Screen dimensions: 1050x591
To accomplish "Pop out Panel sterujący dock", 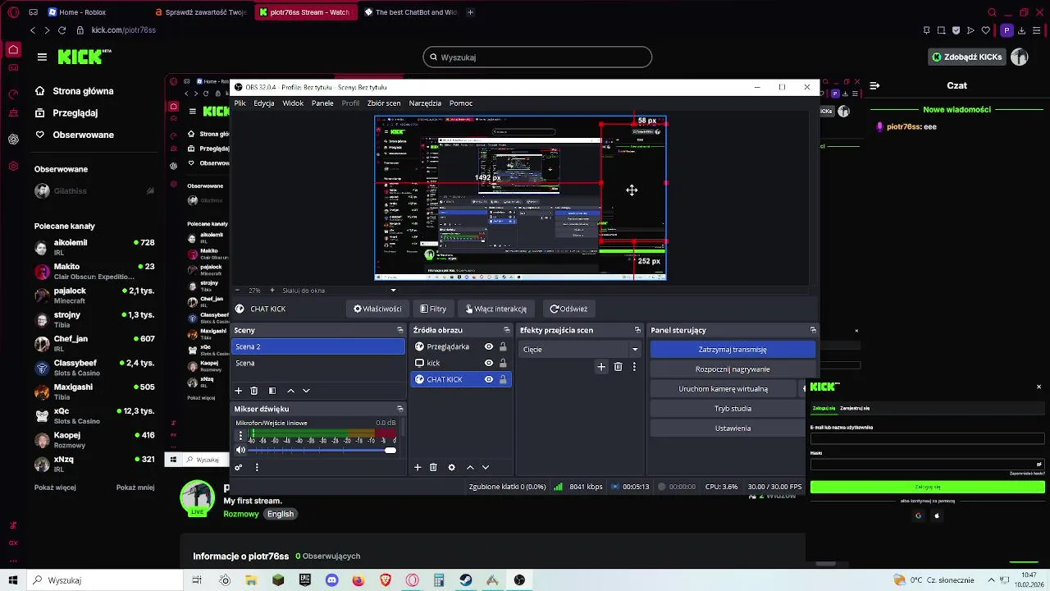I will click(x=813, y=330).
